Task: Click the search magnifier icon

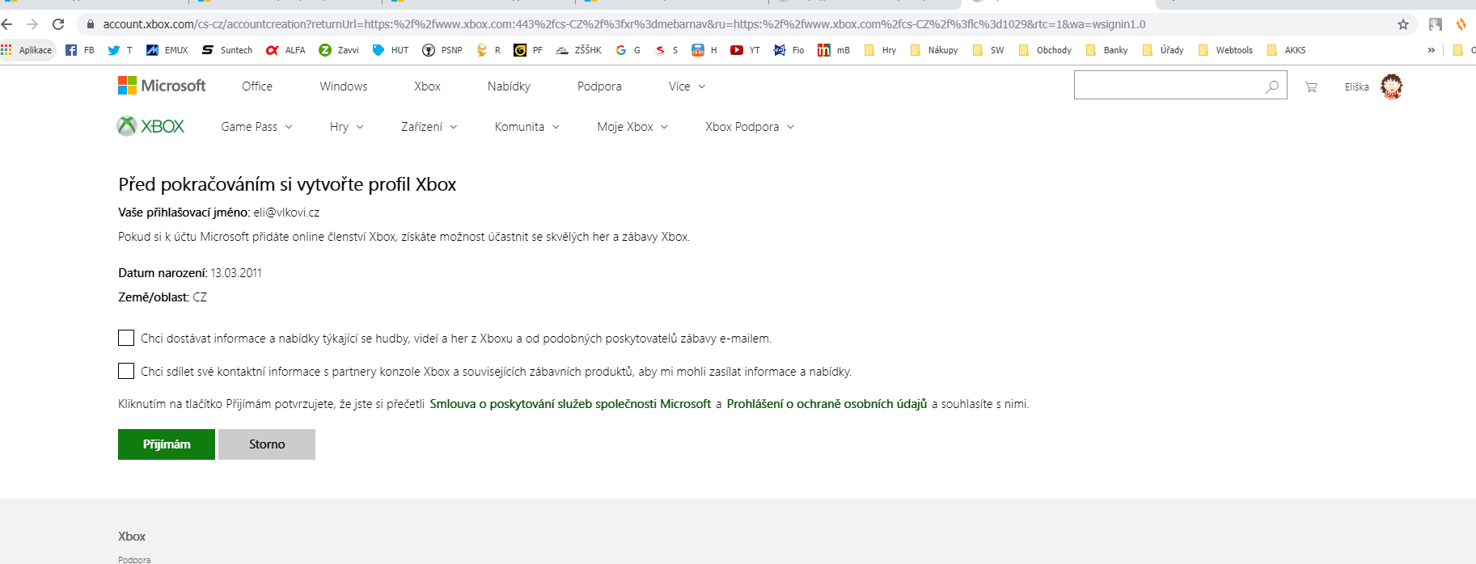Action: point(1272,86)
